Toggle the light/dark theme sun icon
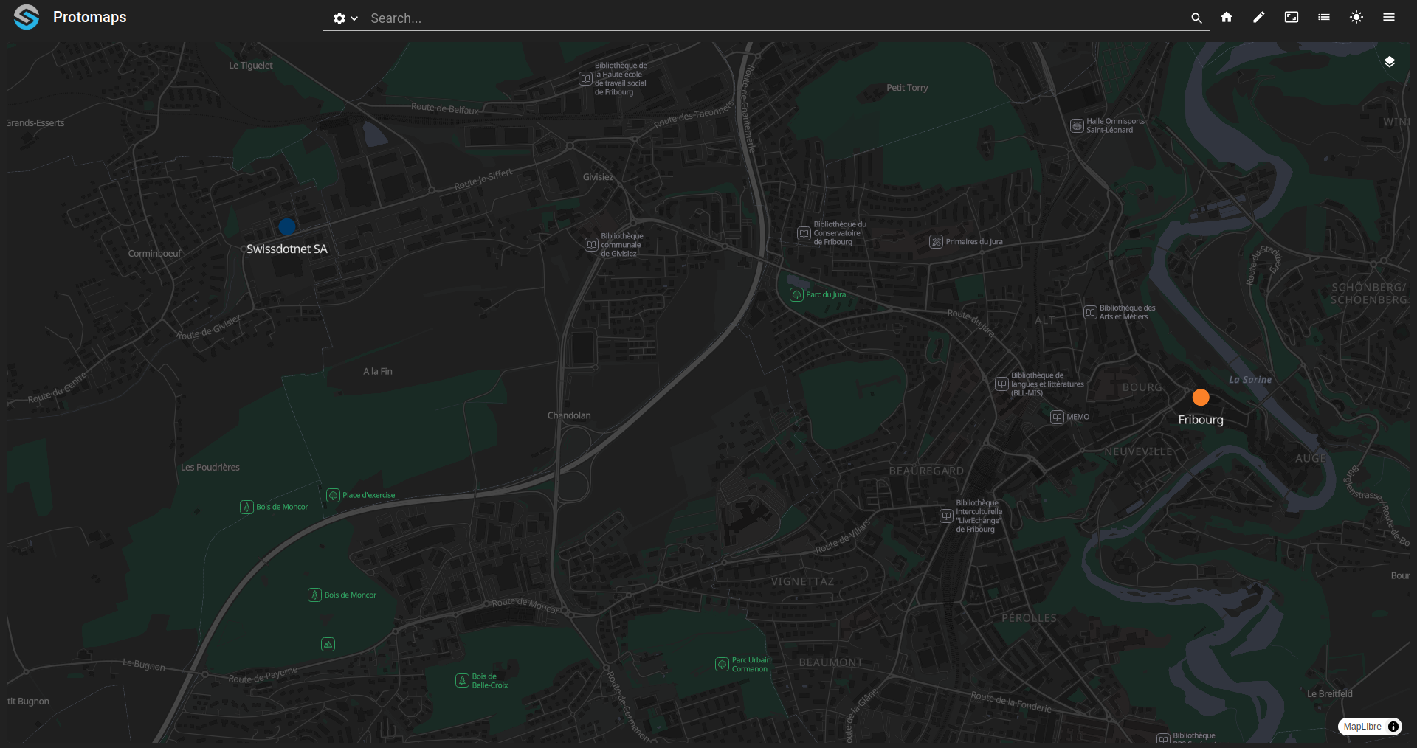 click(1356, 17)
